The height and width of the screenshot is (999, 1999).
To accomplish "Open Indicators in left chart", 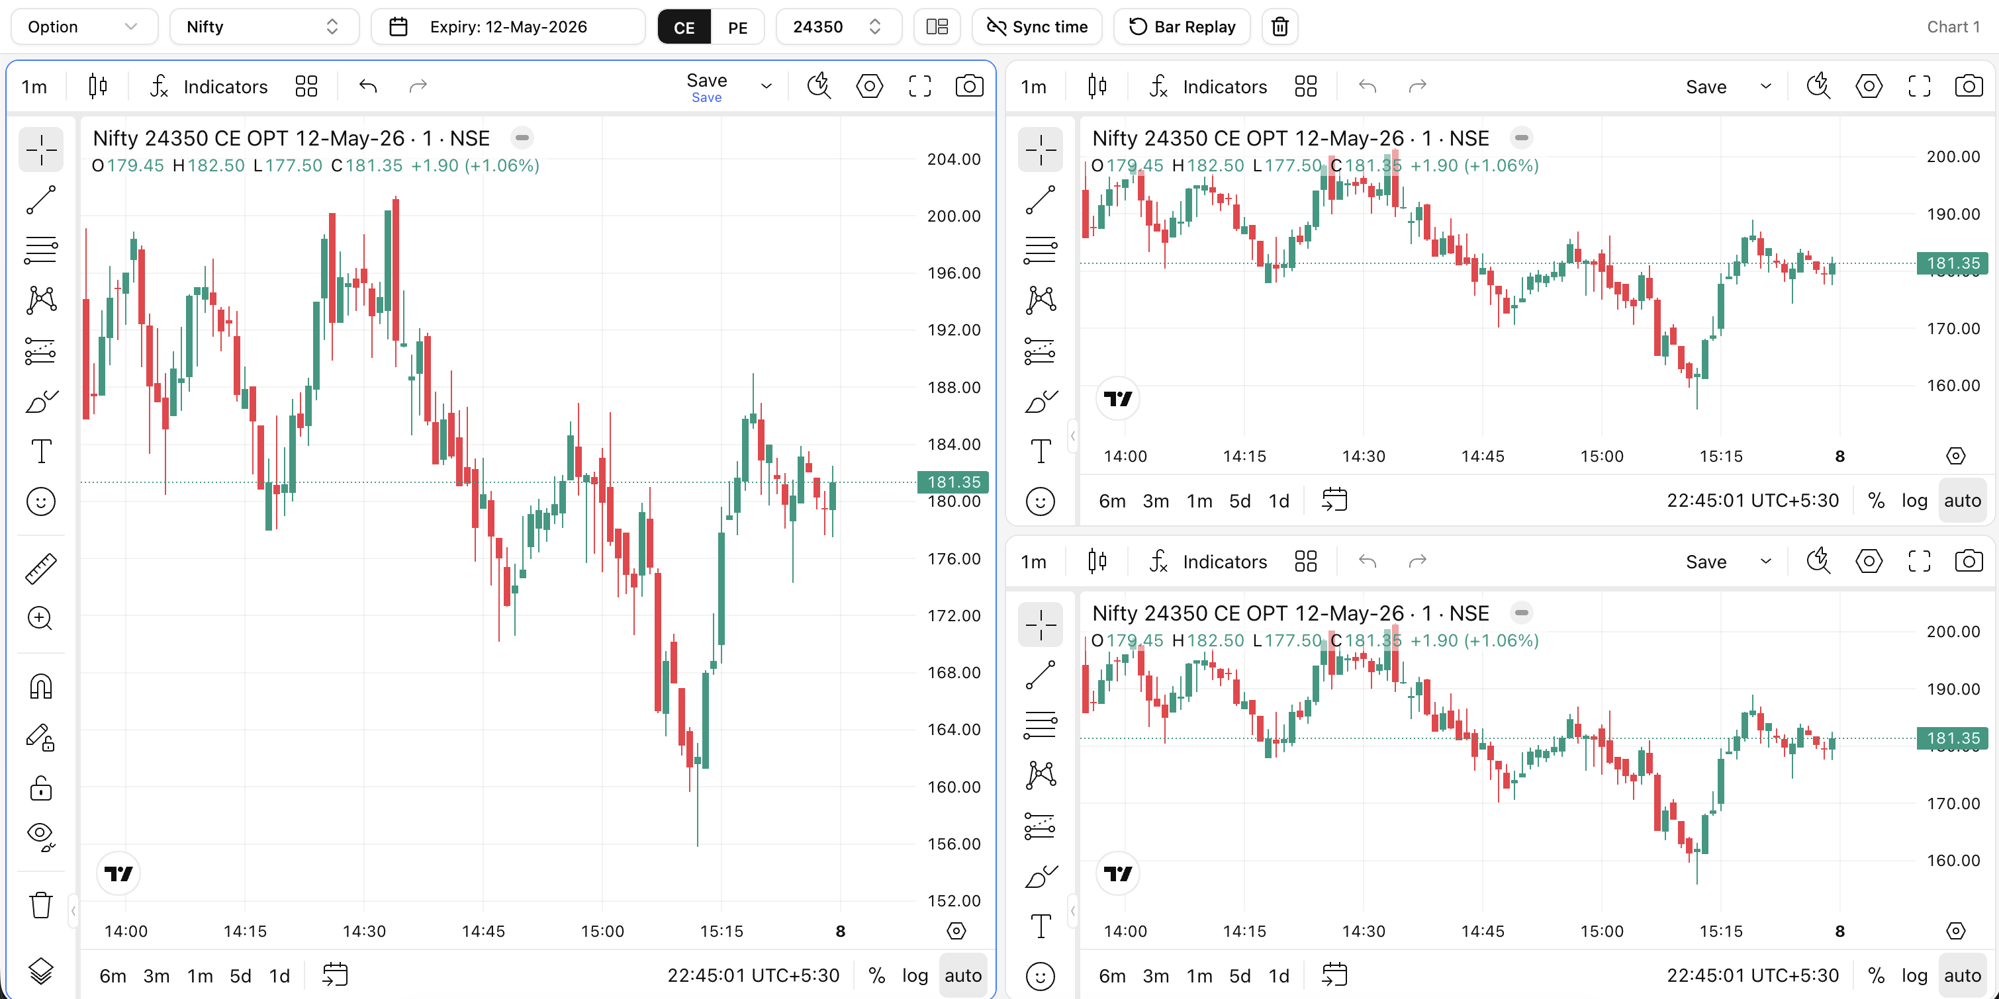I will [209, 86].
